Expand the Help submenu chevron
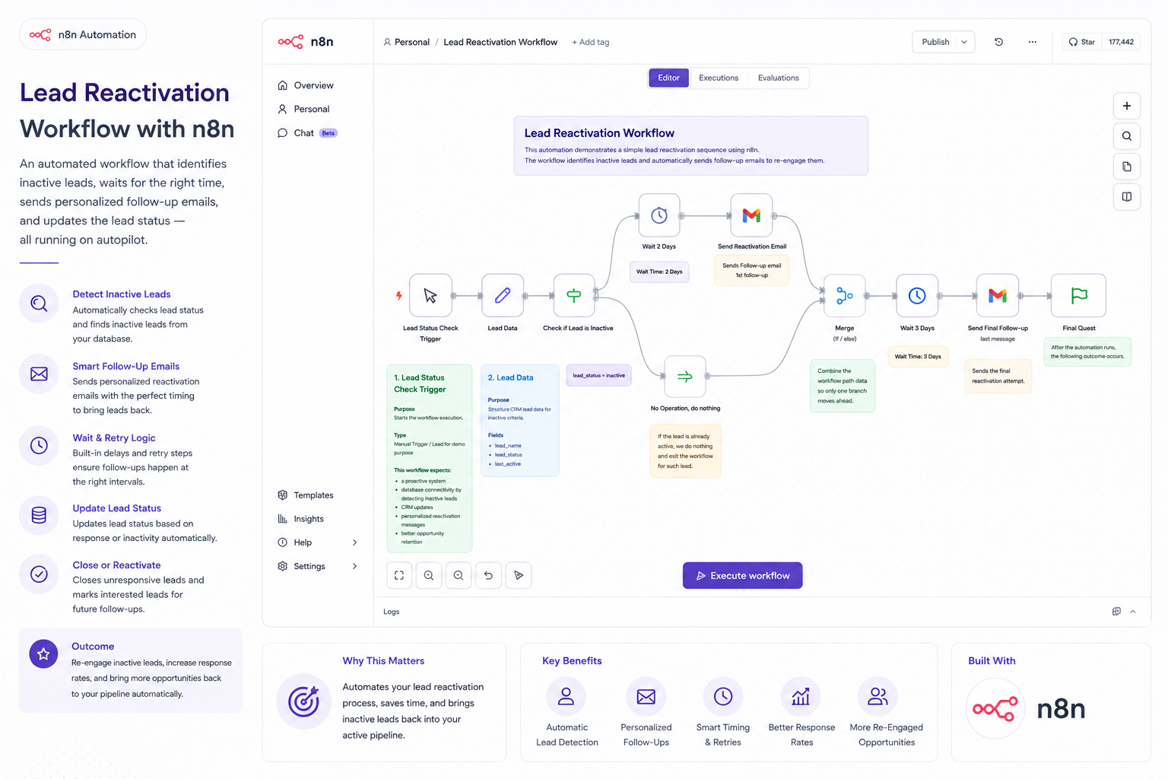 (x=354, y=542)
